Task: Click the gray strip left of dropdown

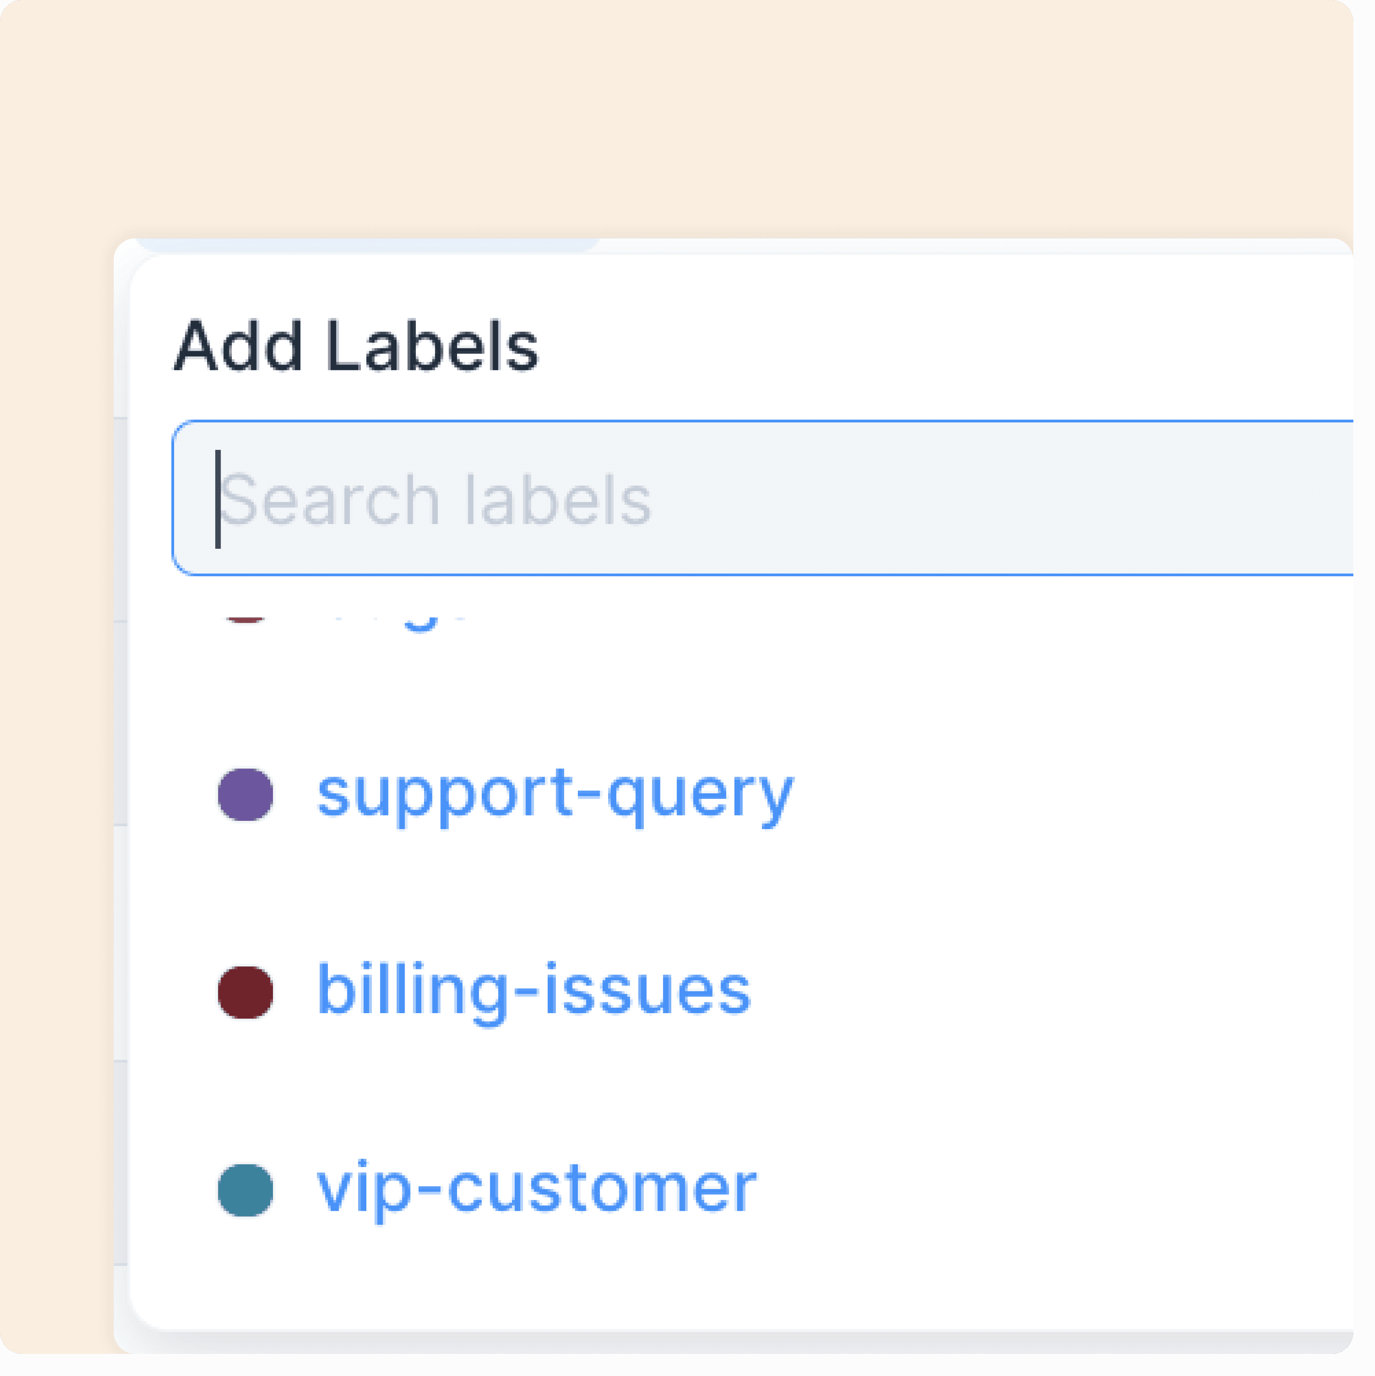Action: coord(120,926)
